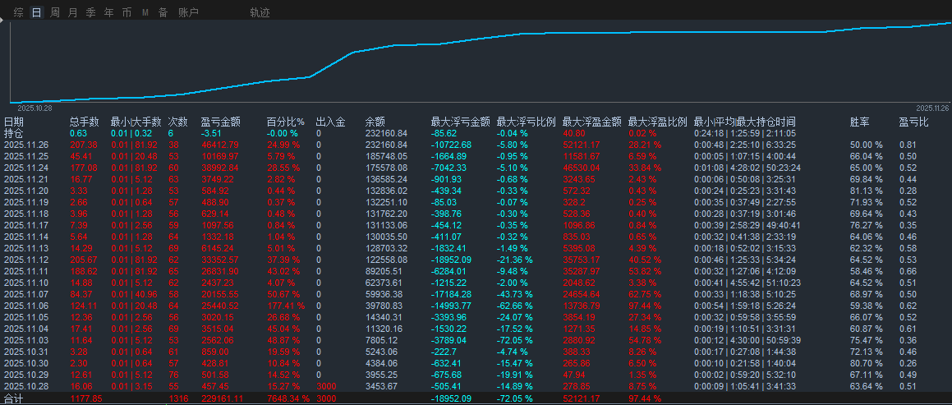Select the 持仓 positions row

(x=476, y=133)
